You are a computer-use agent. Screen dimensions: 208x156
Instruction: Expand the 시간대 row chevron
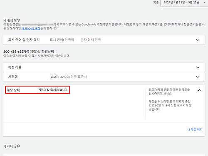click(198, 77)
